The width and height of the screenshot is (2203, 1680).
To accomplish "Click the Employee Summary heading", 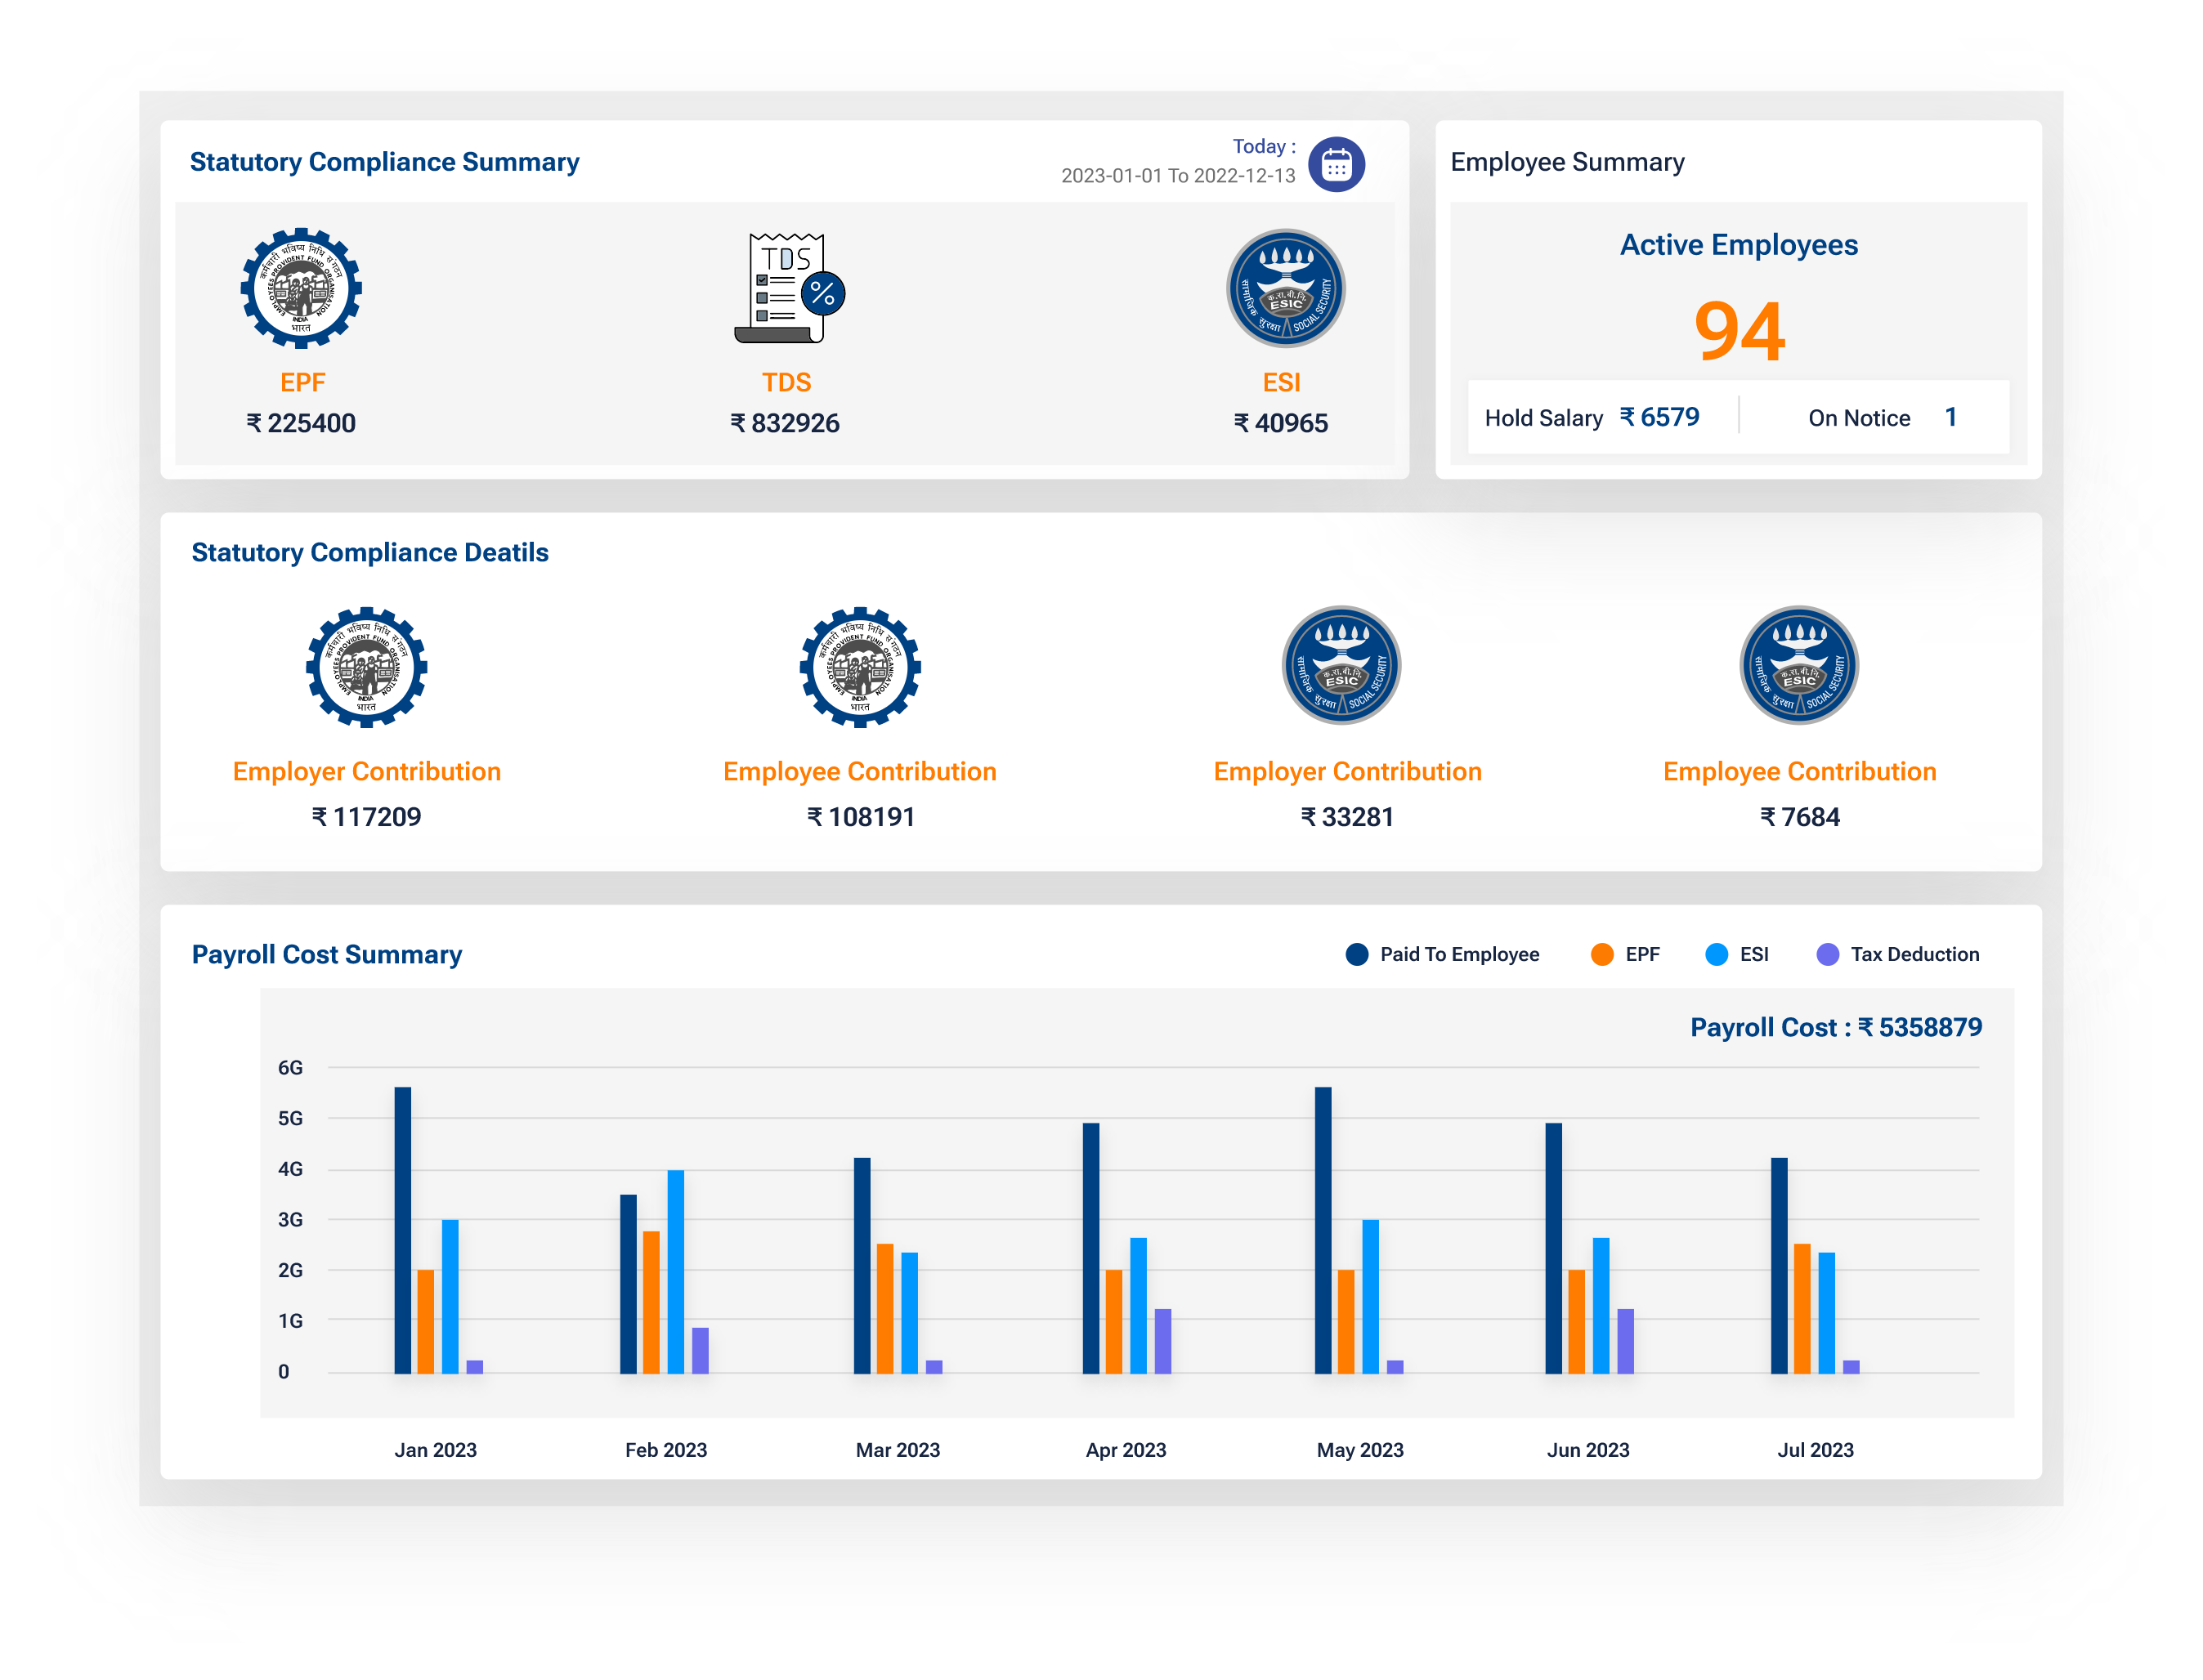I will pyautogui.click(x=1567, y=162).
